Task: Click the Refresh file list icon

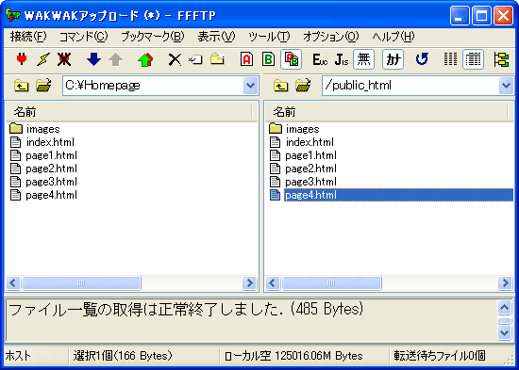Action: point(422,59)
